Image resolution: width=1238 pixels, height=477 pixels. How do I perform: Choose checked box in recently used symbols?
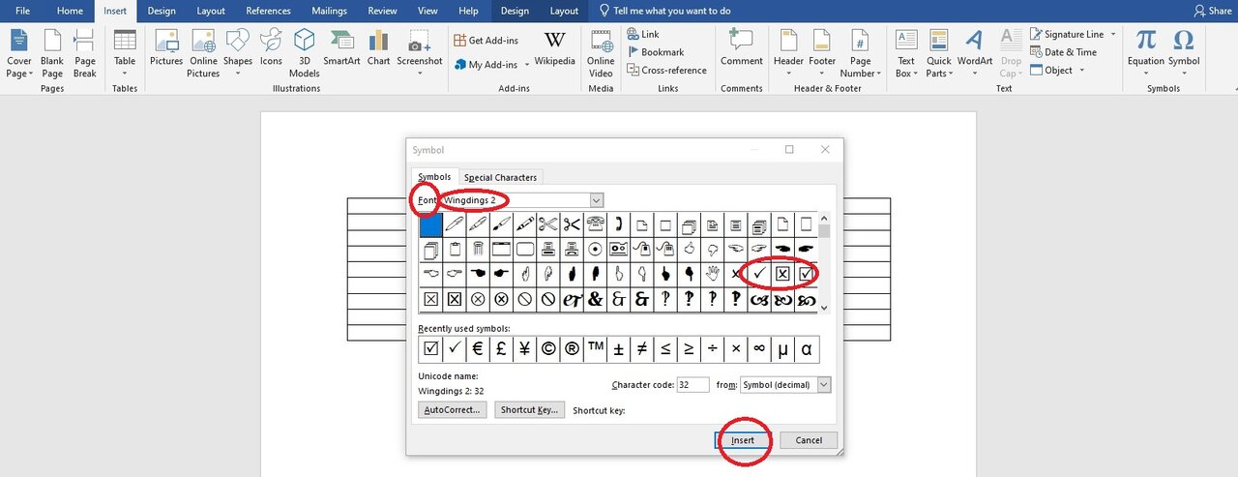430,349
